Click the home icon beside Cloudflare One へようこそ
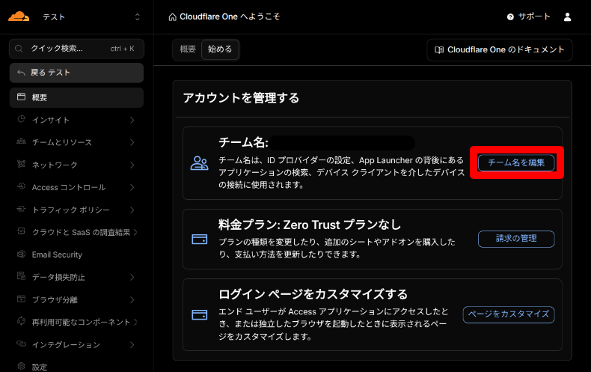591x372 pixels. (x=172, y=17)
